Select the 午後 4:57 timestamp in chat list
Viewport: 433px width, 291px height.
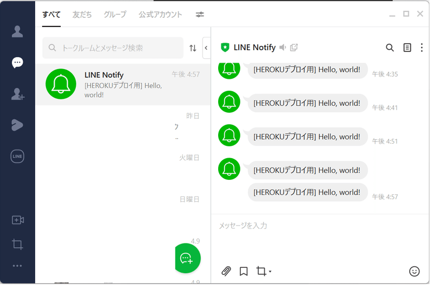pyautogui.click(x=186, y=75)
